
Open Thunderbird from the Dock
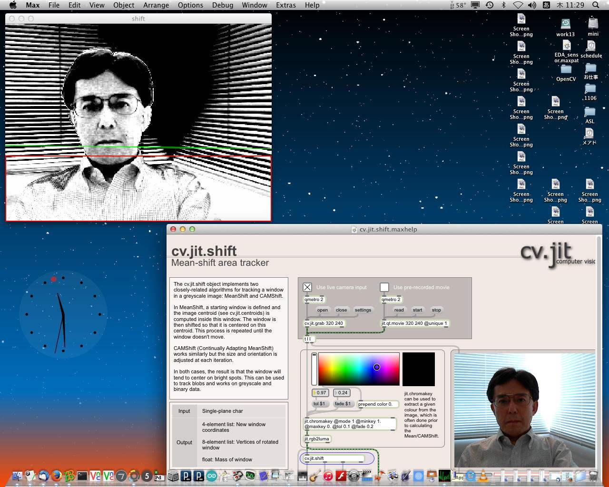click(44, 476)
